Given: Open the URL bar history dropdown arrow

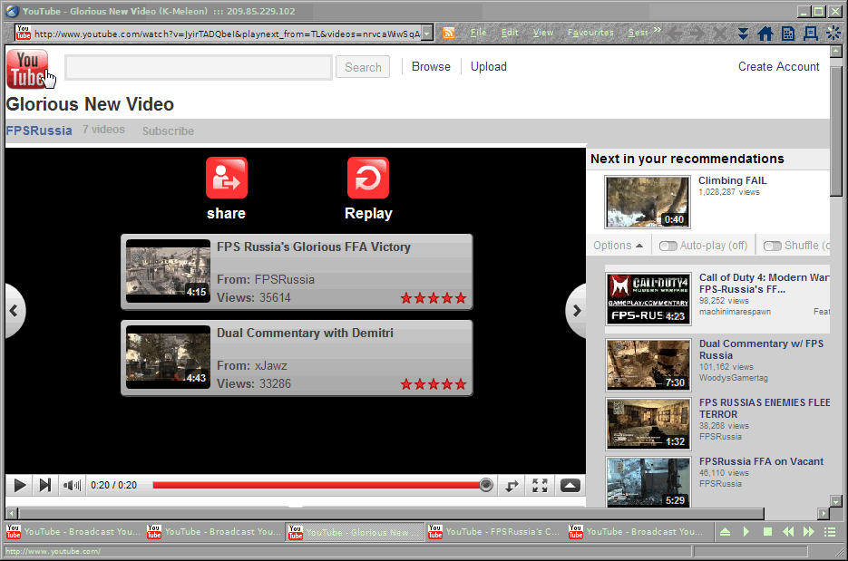Looking at the screenshot, I should (x=427, y=34).
